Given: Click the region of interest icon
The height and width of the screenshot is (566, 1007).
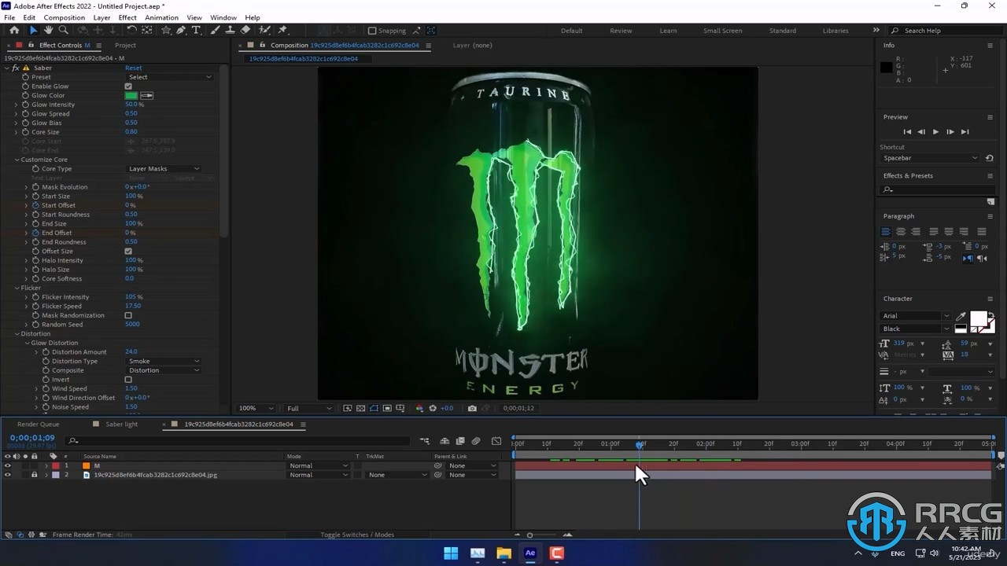Looking at the screenshot, I should coord(388,409).
